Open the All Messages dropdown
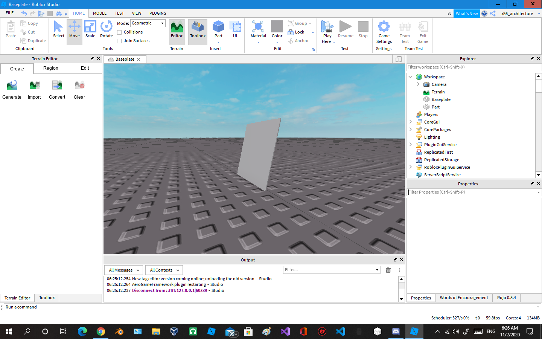 [x=123, y=270]
